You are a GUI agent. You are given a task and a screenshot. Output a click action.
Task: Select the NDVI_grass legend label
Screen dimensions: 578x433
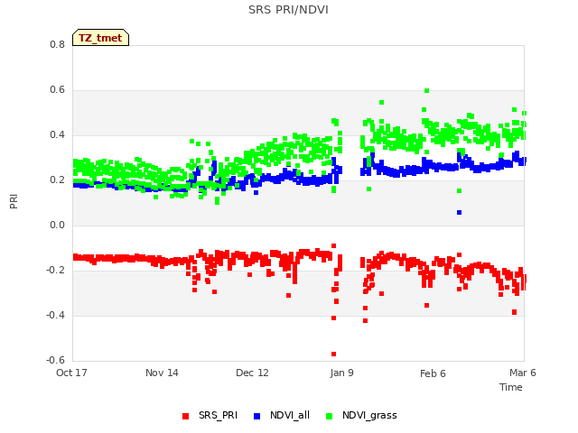(x=369, y=415)
